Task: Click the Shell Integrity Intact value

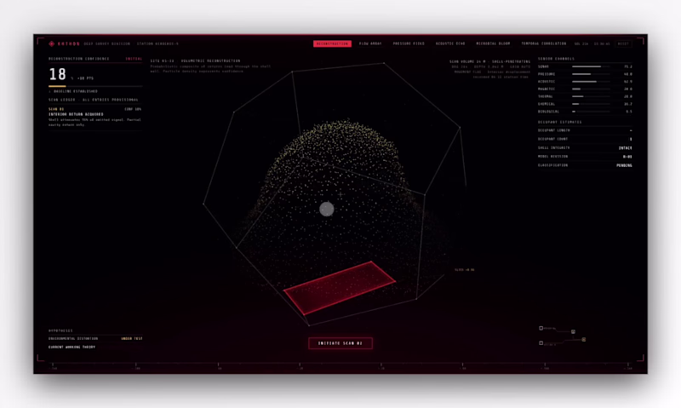Action: click(x=626, y=148)
